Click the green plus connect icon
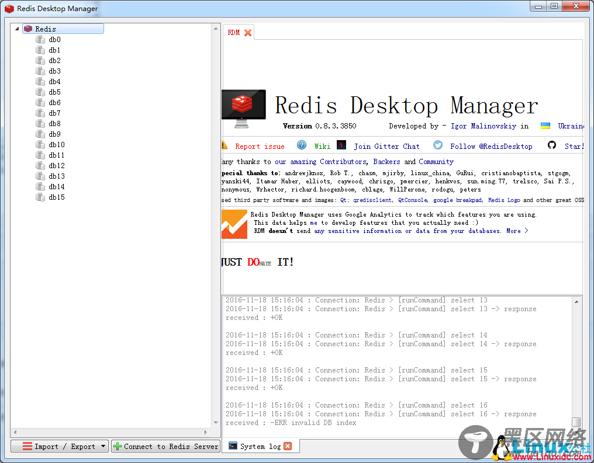Viewport: 594px width, 463px height. pyautogui.click(x=118, y=446)
